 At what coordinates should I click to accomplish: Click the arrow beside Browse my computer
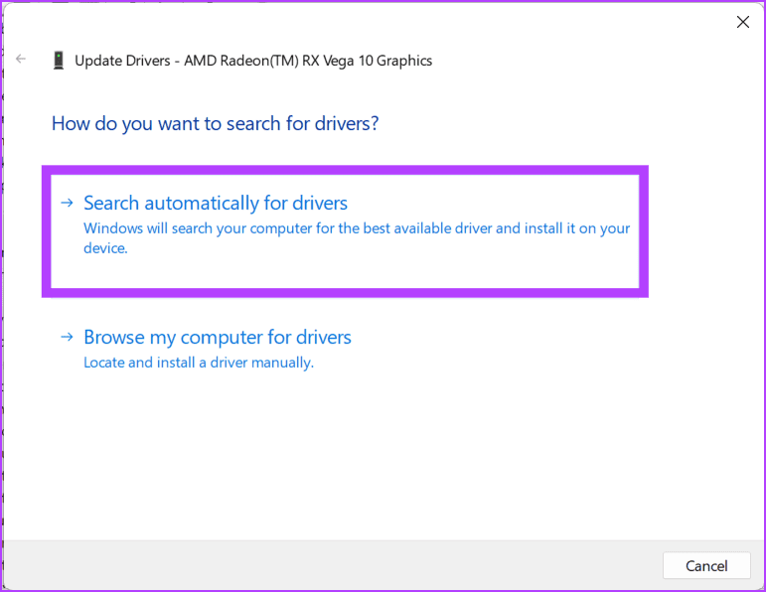[67, 337]
